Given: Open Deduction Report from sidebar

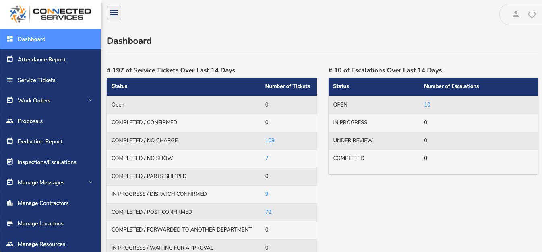Looking at the screenshot, I should (50, 141).
